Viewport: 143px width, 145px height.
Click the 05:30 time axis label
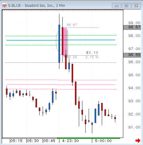(33, 141)
